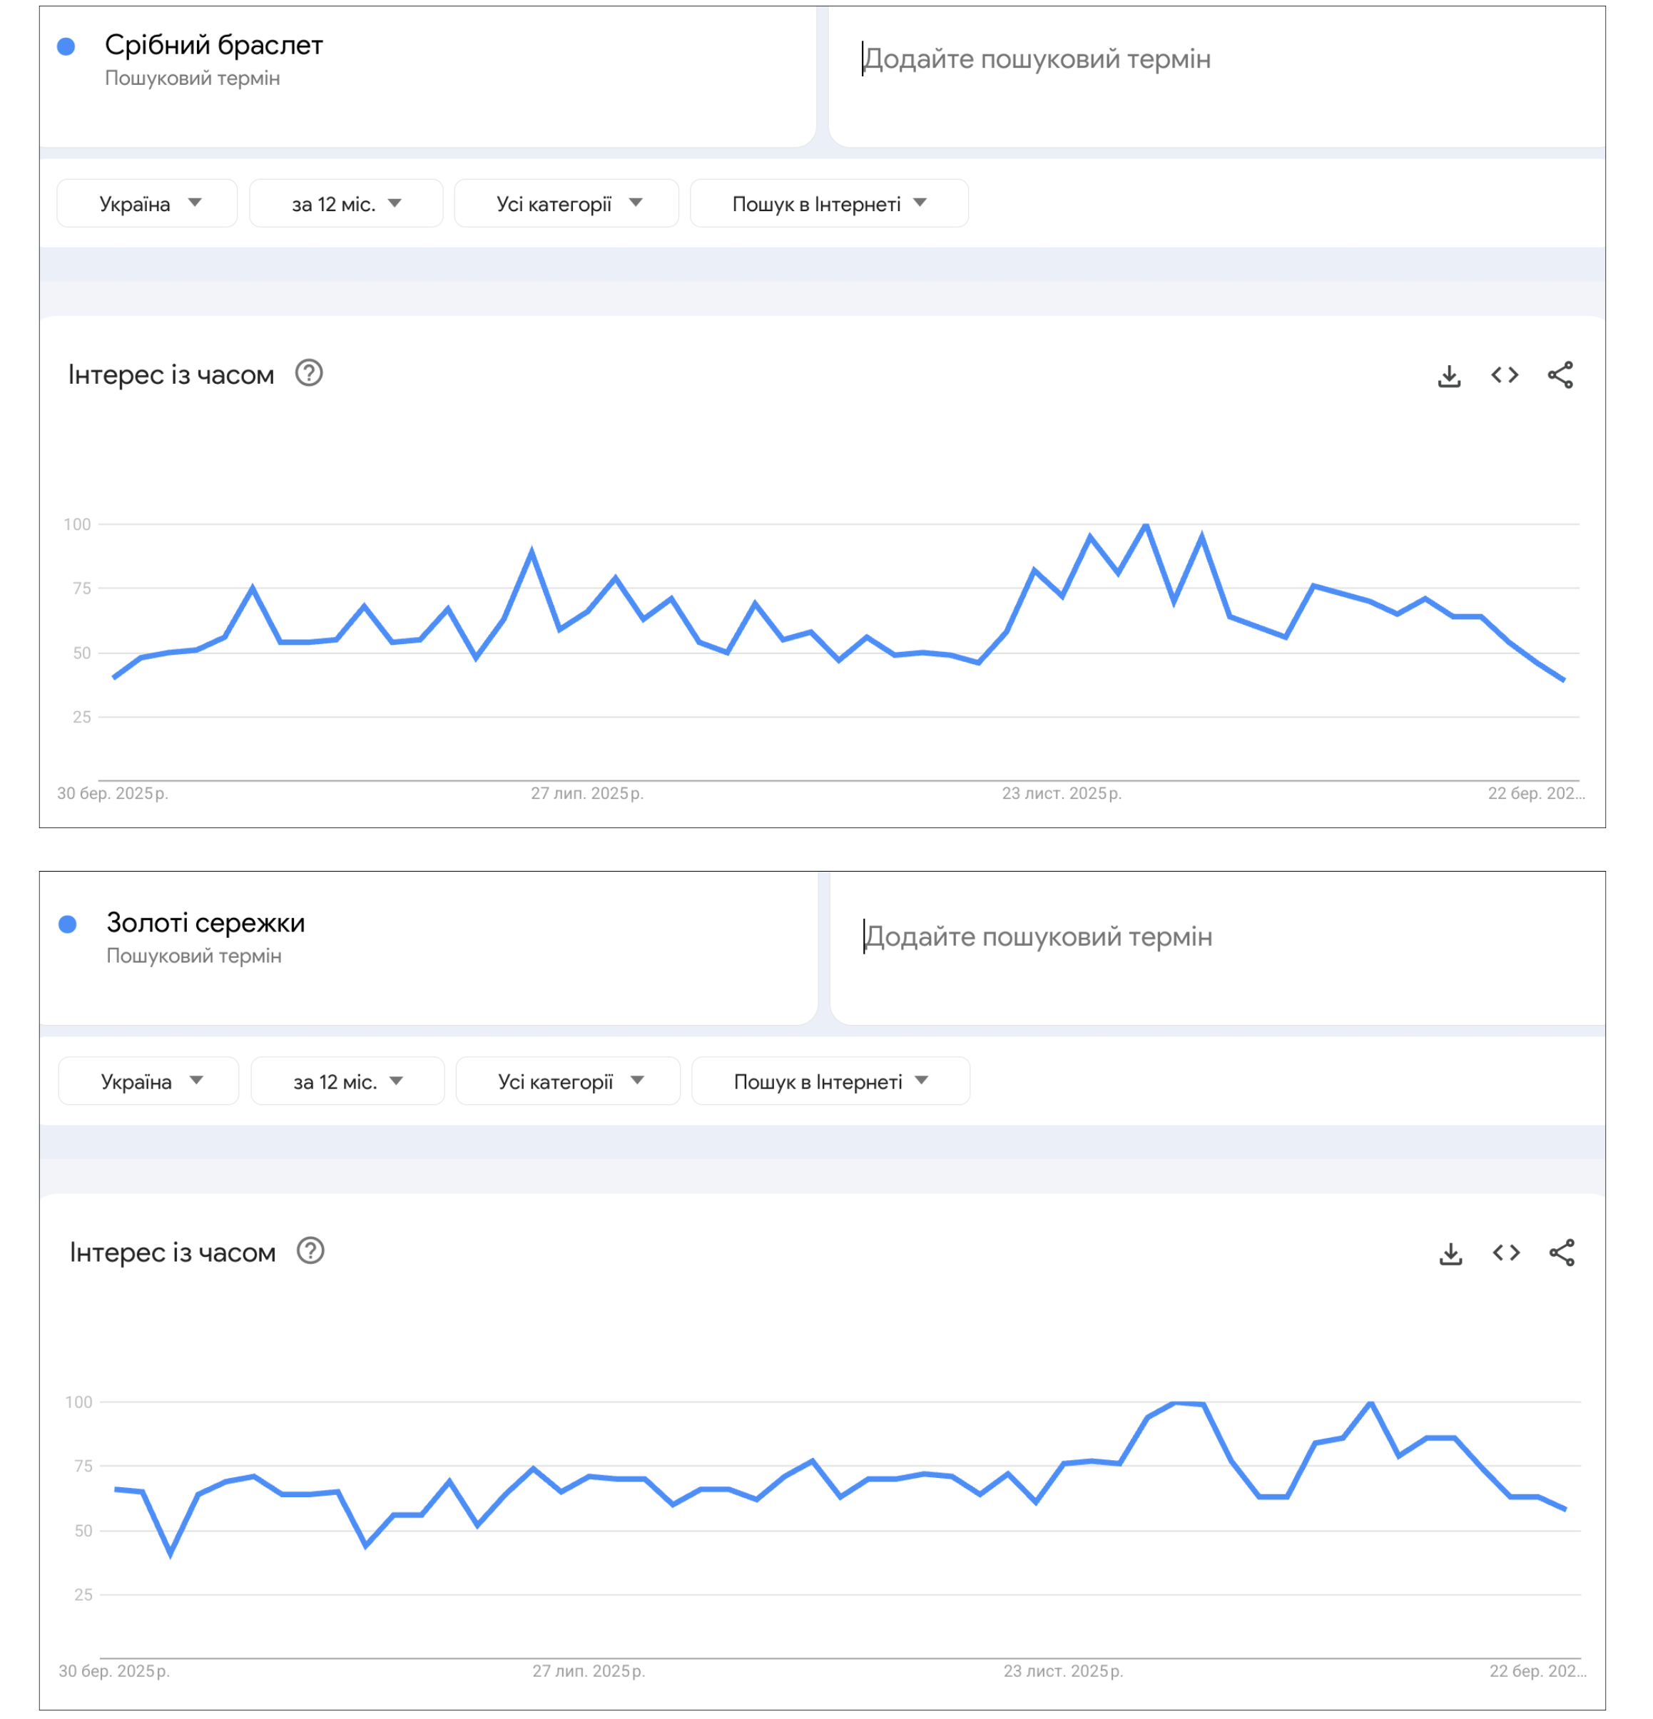Click the blue dot beside Золоті сережки
The height and width of the screenshot is (1719, 1653).
[x=68, y=924]
